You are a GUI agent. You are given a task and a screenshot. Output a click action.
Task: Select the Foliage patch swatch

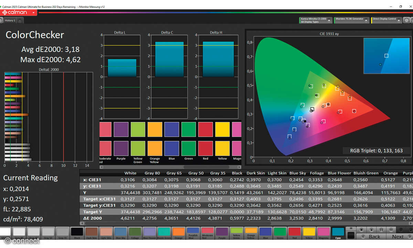point(135,232)
